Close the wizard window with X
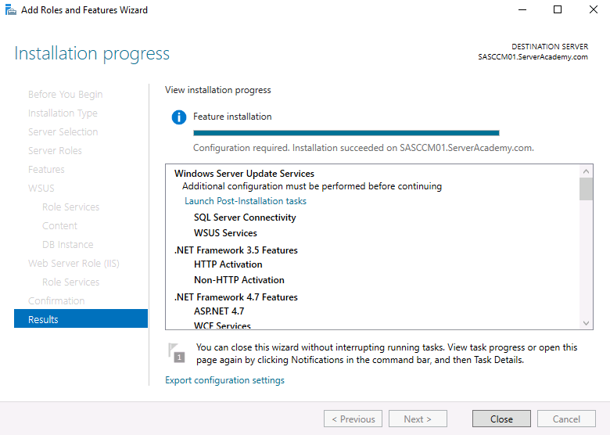The width and height of the screenshot is (610, 435). 594,9
